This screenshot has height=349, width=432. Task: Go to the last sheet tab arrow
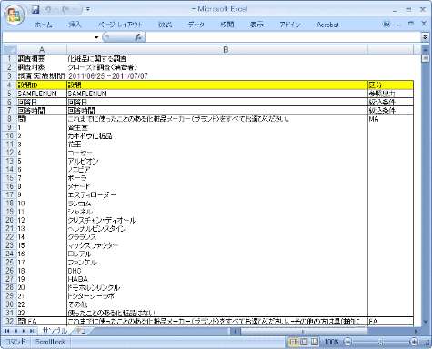32,331
